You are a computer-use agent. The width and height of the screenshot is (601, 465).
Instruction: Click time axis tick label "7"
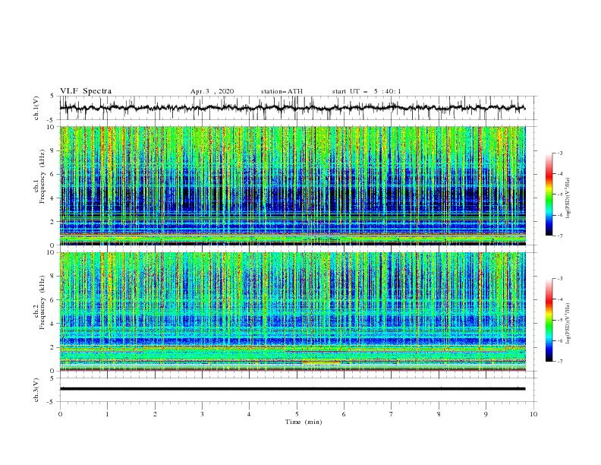[x=392, y=414]
